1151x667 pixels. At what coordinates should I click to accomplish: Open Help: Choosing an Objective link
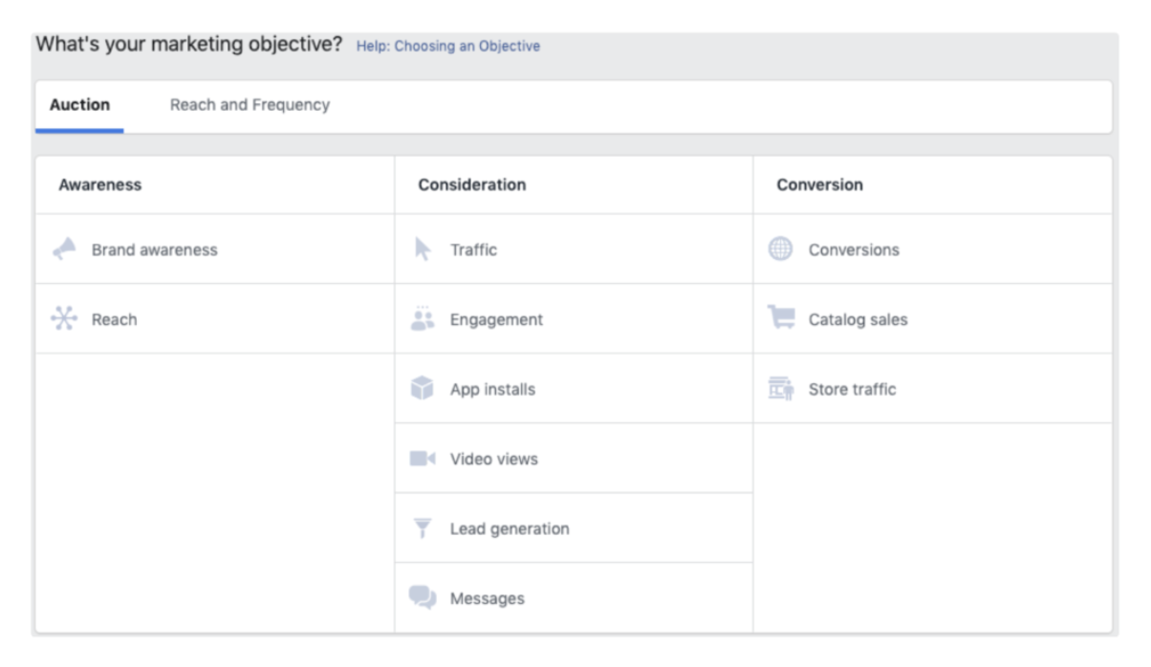coord(448,46)
